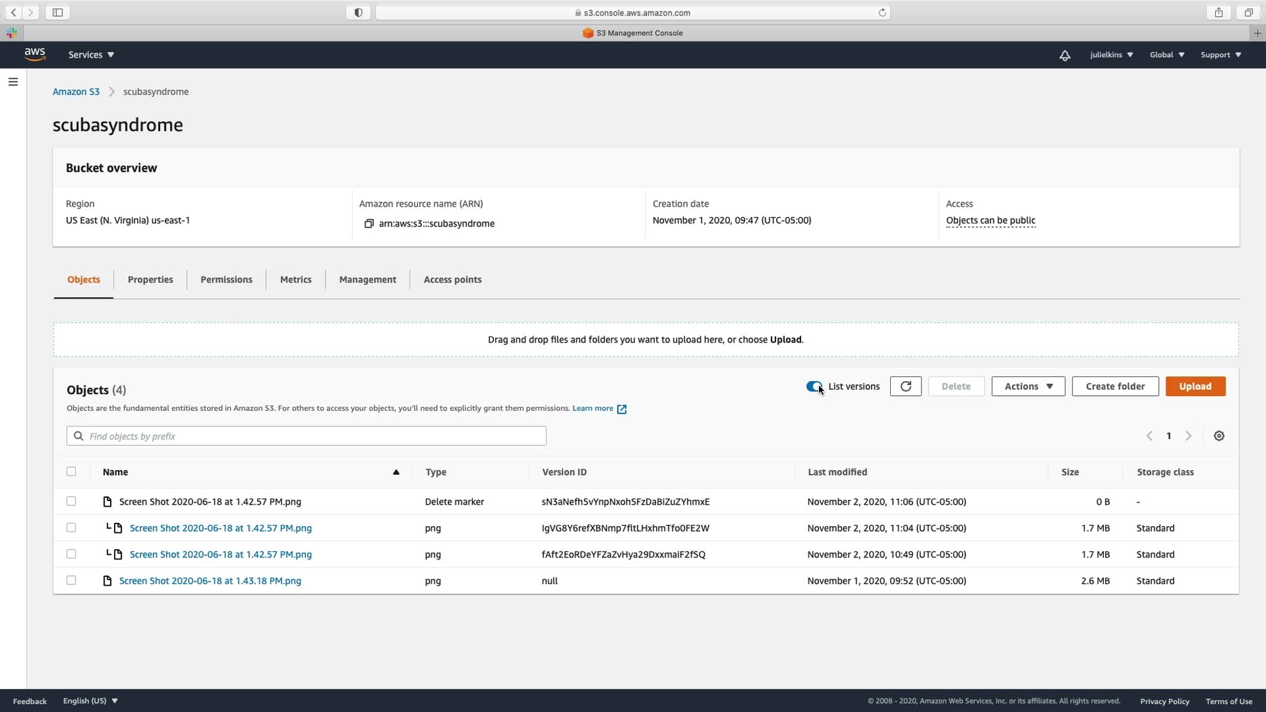Switch to the Objects tab
The width and height of the screenshot is (1266, 712).
pyautogui.click(x=83, y=279)
